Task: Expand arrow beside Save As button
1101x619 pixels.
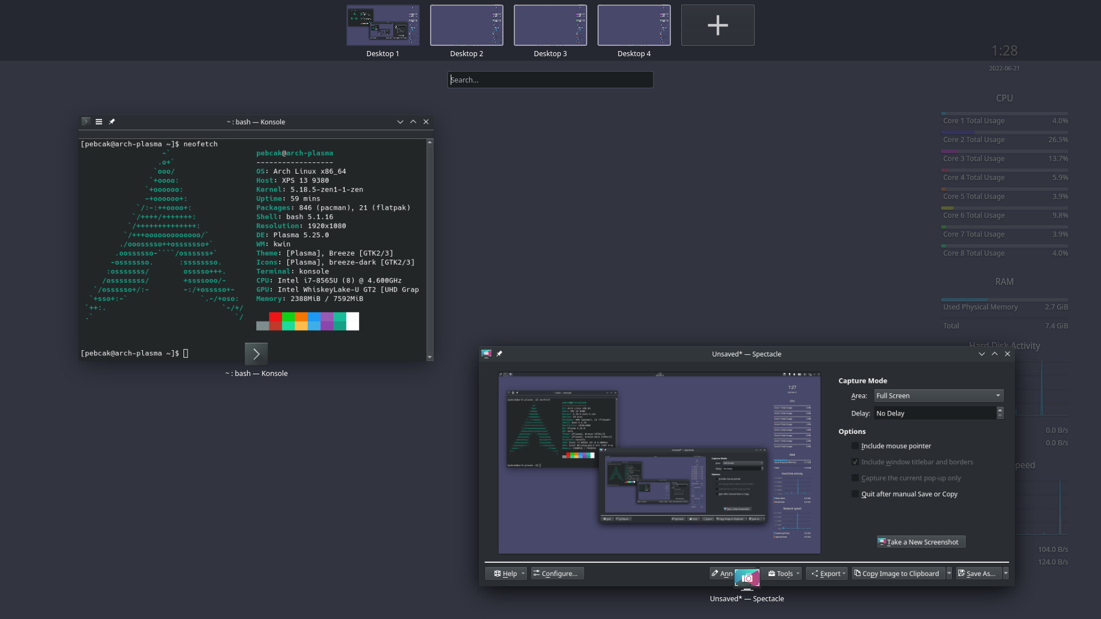Action: coord(1005,573)
